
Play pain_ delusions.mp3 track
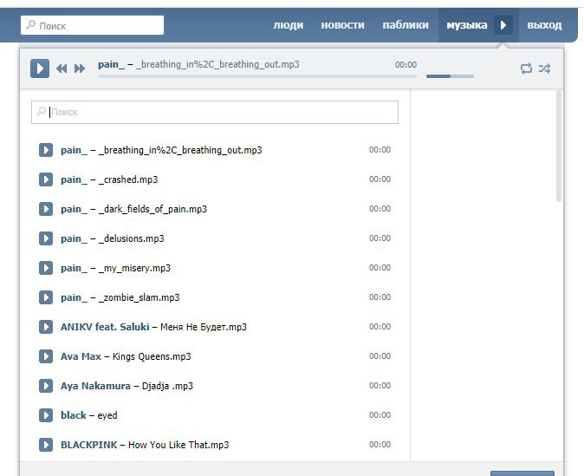(x=46, y=238)
